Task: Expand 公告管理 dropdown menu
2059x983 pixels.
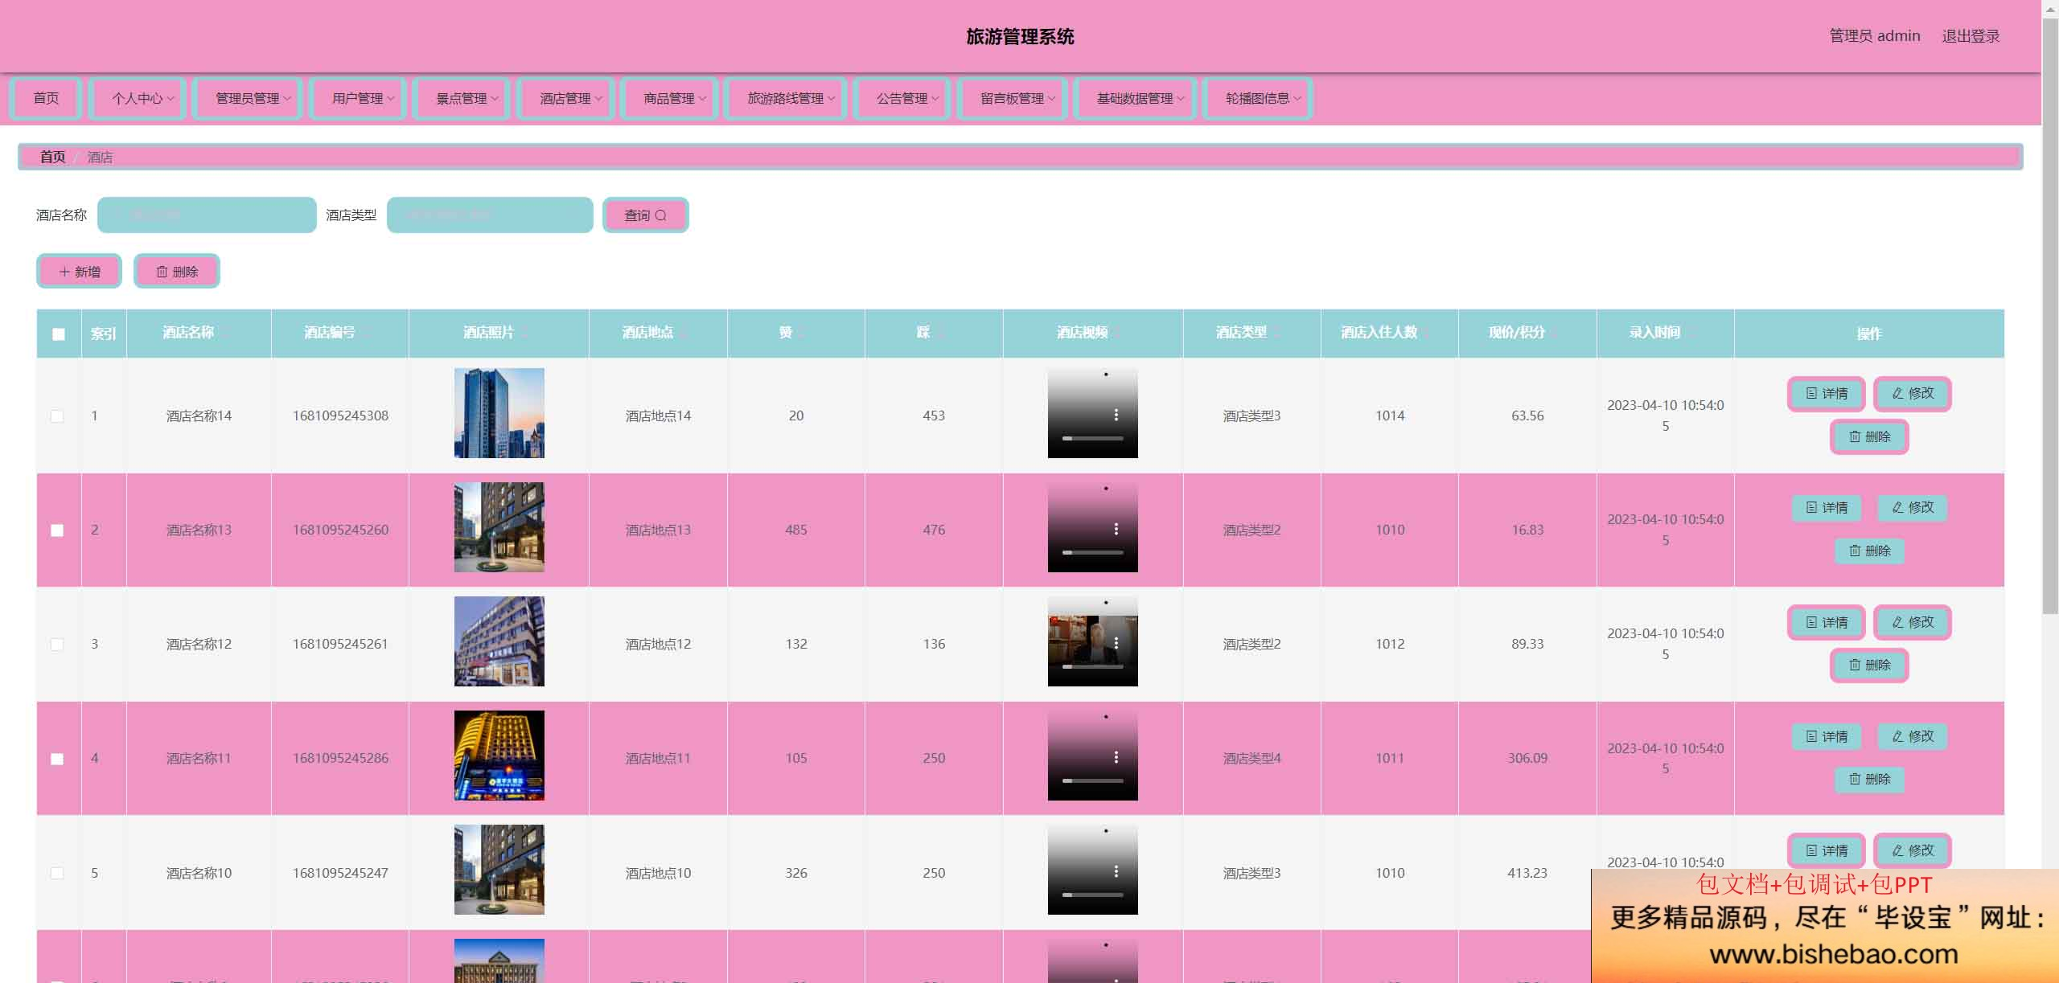Action: click(x=902, y=98)
